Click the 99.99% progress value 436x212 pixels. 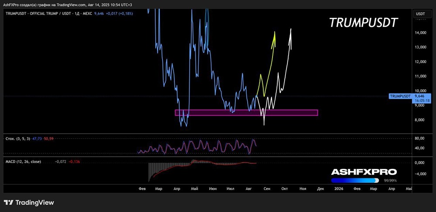(390, 180)
